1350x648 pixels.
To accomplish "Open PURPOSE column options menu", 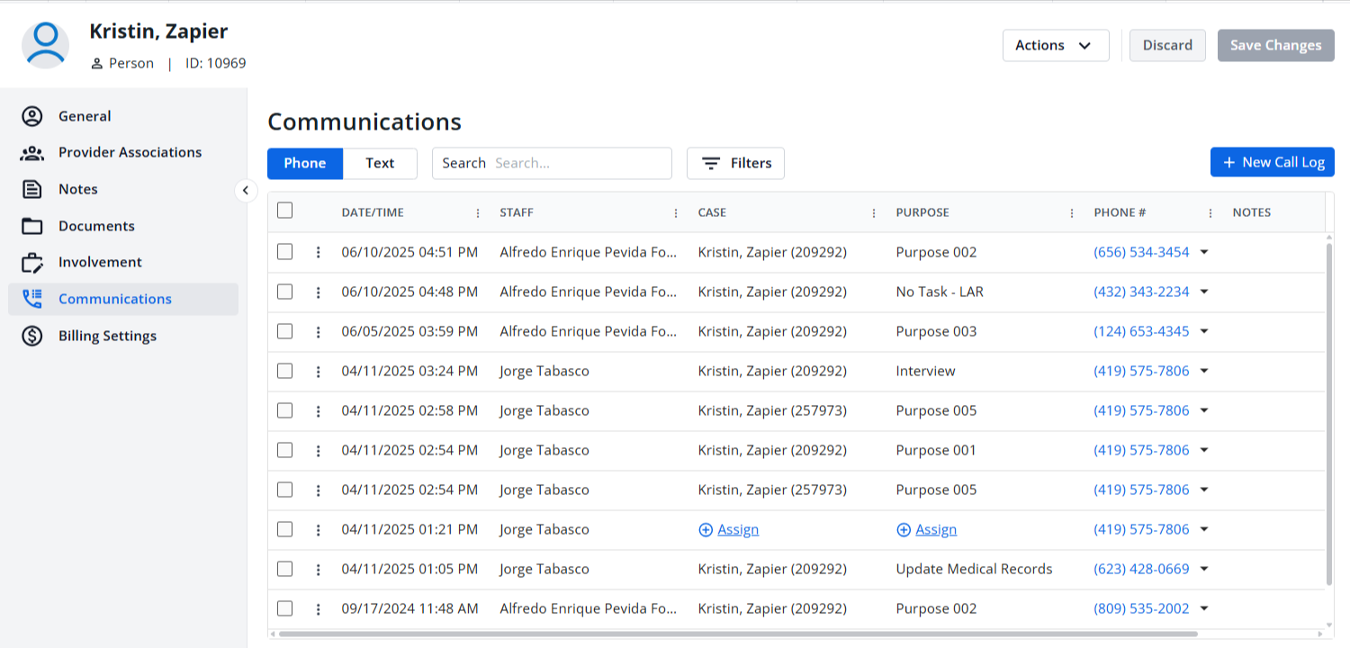I will (x=1072, y=213).
